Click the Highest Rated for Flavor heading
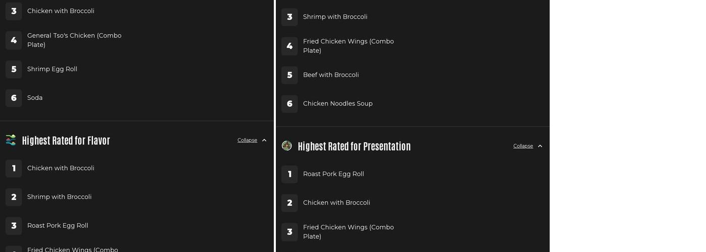Viewport: 706px width, 252px height. (66, 141)
